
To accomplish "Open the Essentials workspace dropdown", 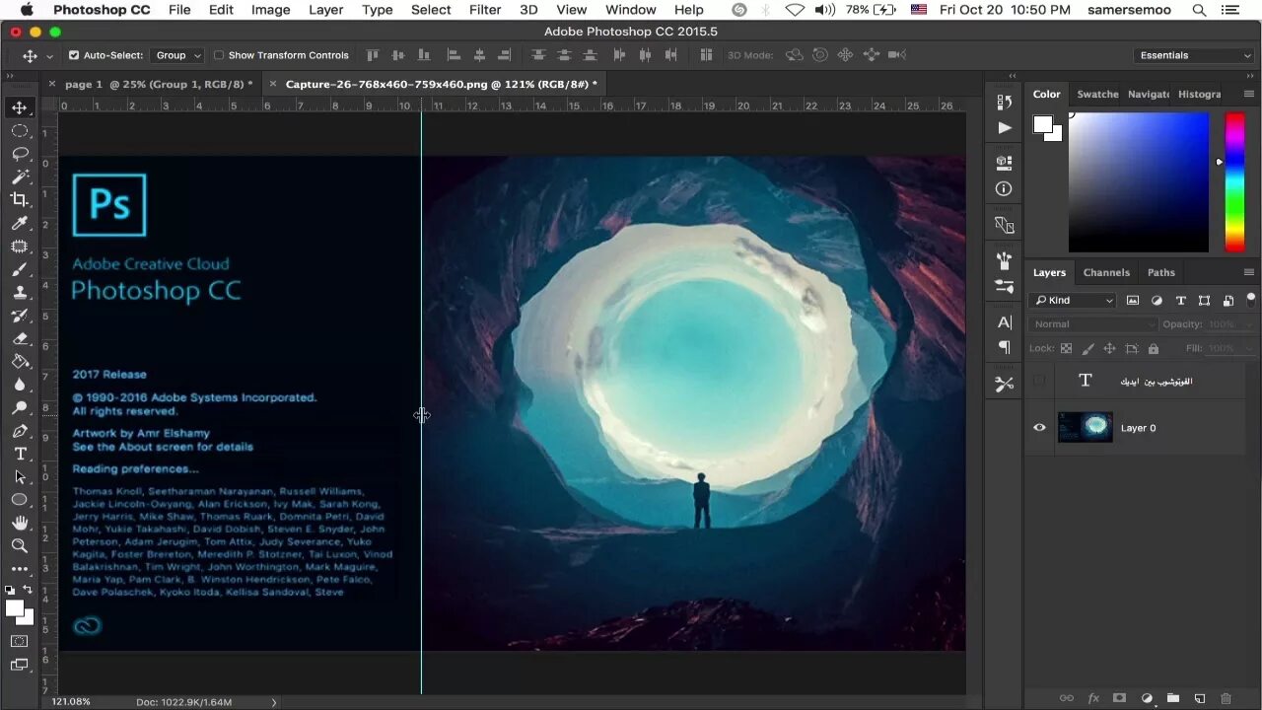I will tap(1195, 55).
